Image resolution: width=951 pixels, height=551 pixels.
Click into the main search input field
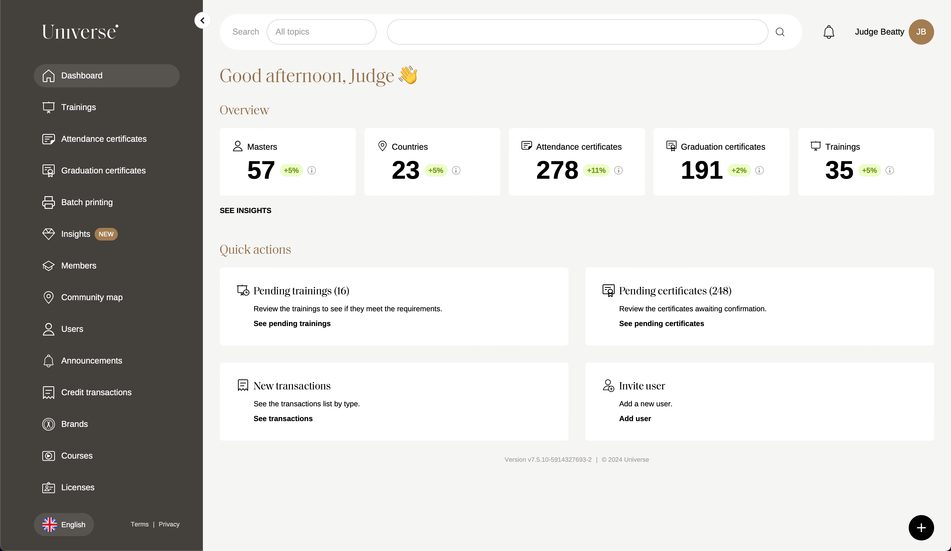577,32
